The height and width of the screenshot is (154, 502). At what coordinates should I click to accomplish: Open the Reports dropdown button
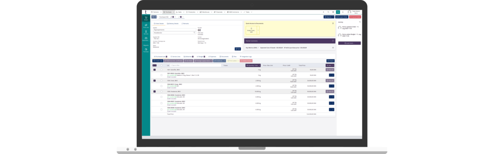click(329, 17)
